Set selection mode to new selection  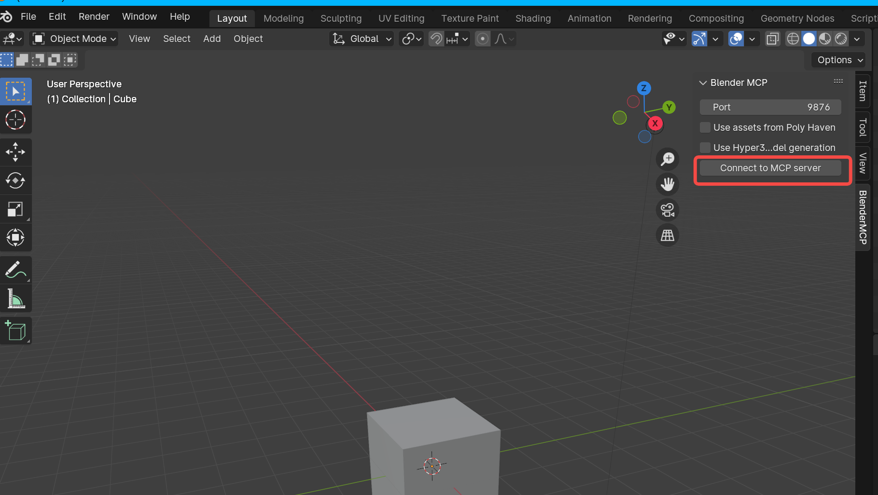[7, 60]
